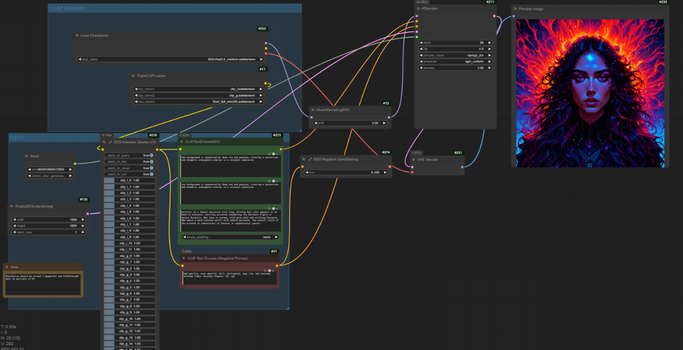Screen dimensions: 683x350
Task: Click the EmptySD3LatentImage pink latent output socket
Action: [87, 214]
